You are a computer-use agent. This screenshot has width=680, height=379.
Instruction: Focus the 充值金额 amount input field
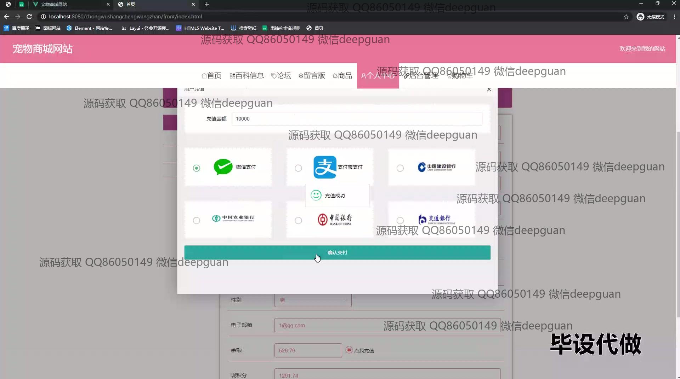(357, 119)
